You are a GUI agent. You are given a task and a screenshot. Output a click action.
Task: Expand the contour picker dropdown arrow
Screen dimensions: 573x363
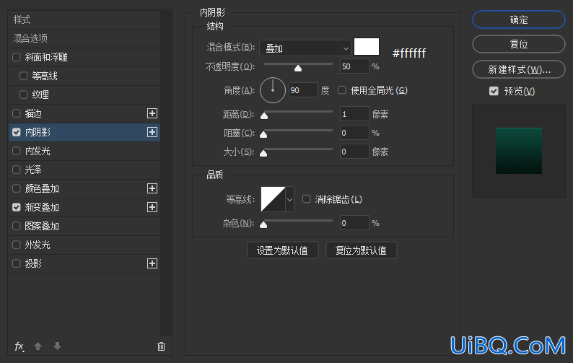point(290,200)
